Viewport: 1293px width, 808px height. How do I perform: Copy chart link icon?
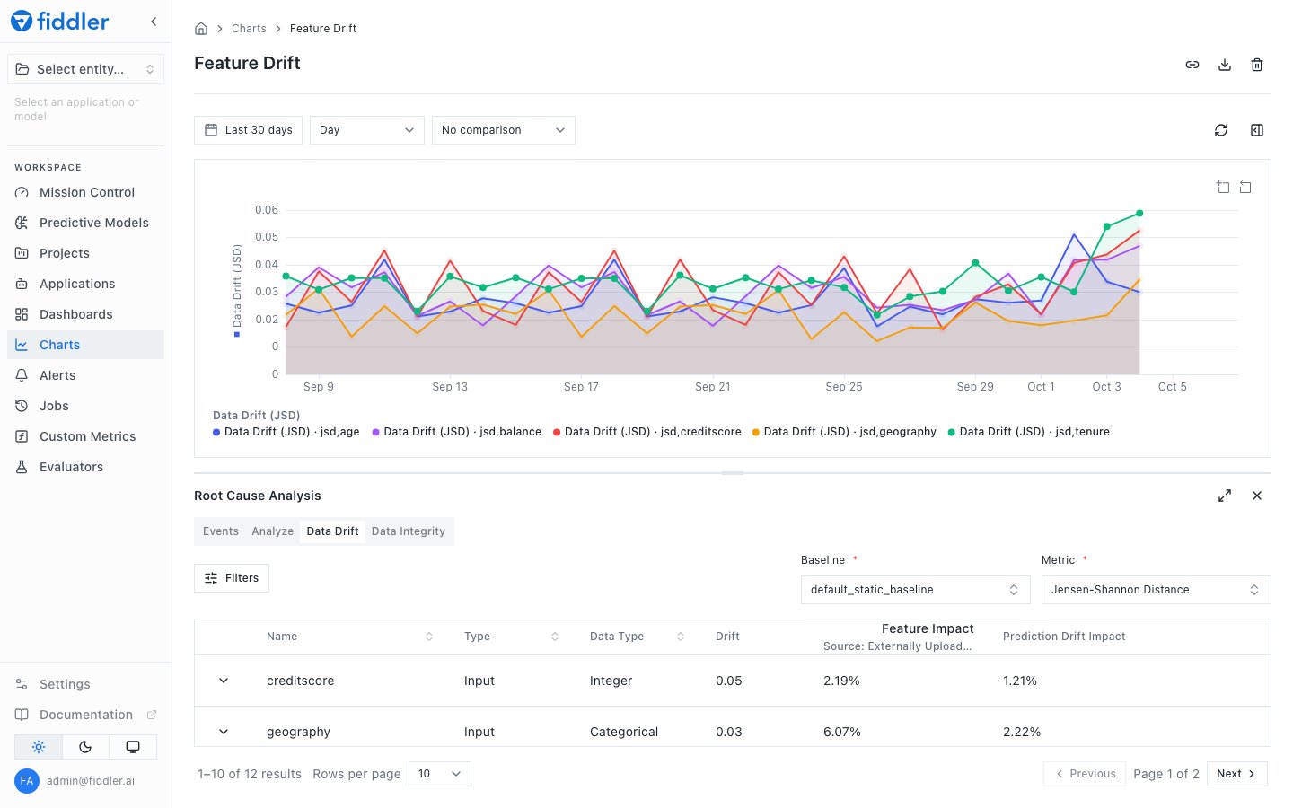(1192, 65)
